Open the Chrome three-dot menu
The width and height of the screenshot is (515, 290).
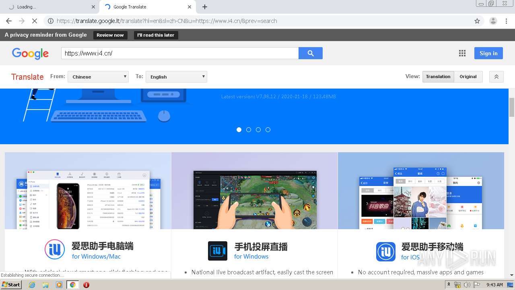[x=506, y=21]
